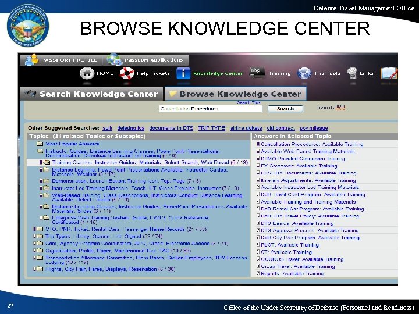This screenshot has width=419, height=314.
Task: Switch to Search Knowledge Center tab
Action: tap(91, 94)
